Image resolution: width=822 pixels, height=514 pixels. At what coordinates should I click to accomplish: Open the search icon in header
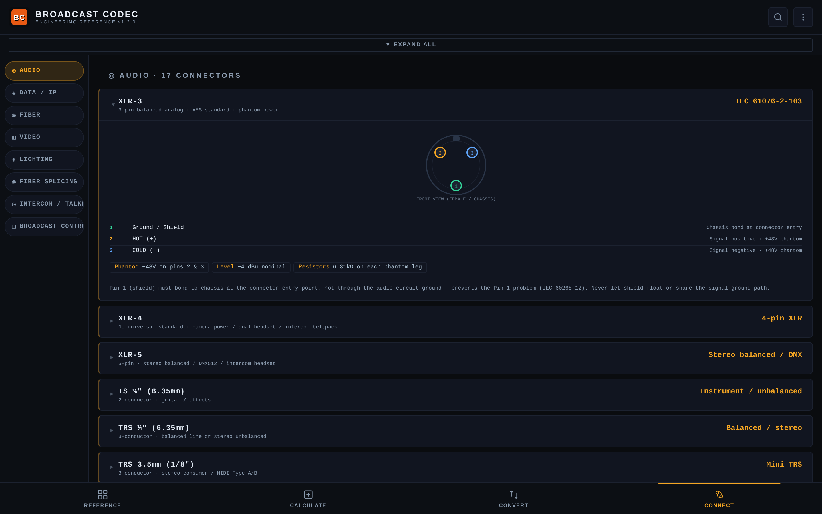click(778, 17)
